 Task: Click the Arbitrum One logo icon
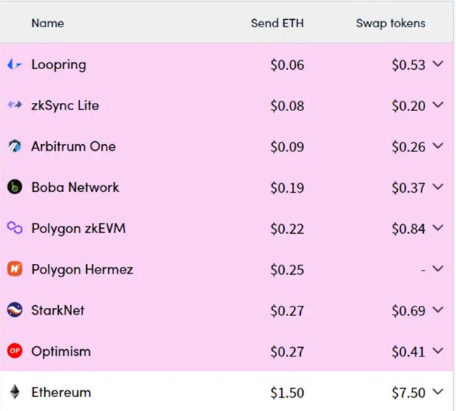15,146
